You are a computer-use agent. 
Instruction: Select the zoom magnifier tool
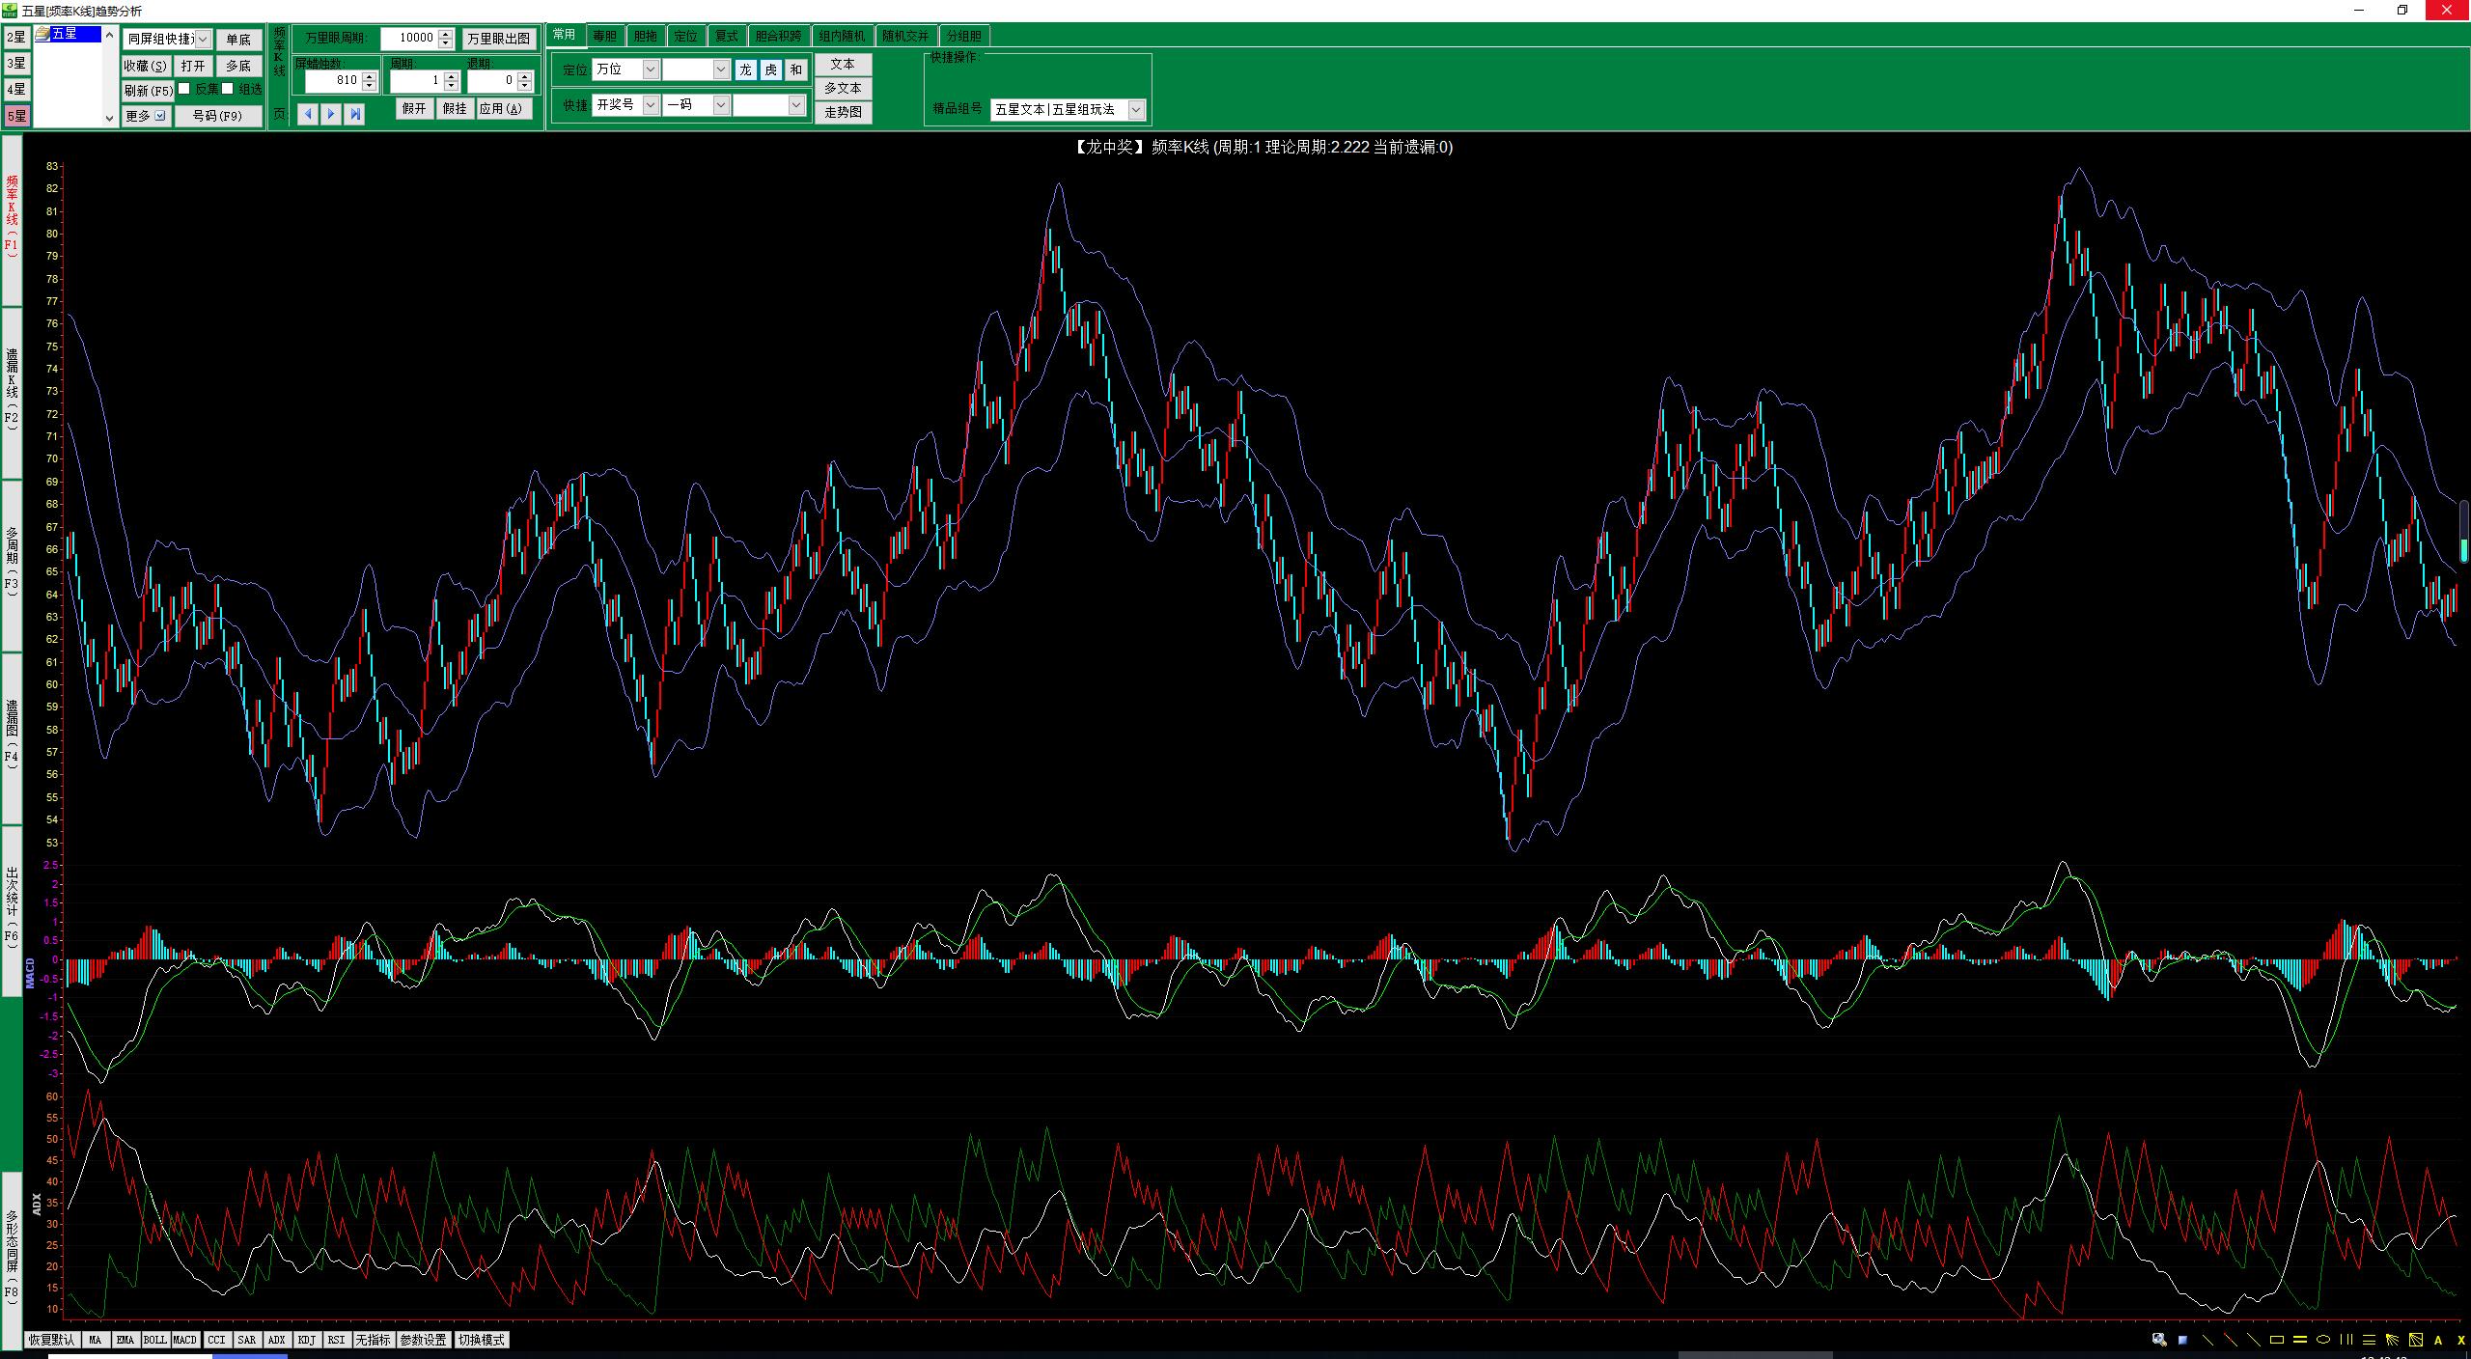pos(2159,1340)
